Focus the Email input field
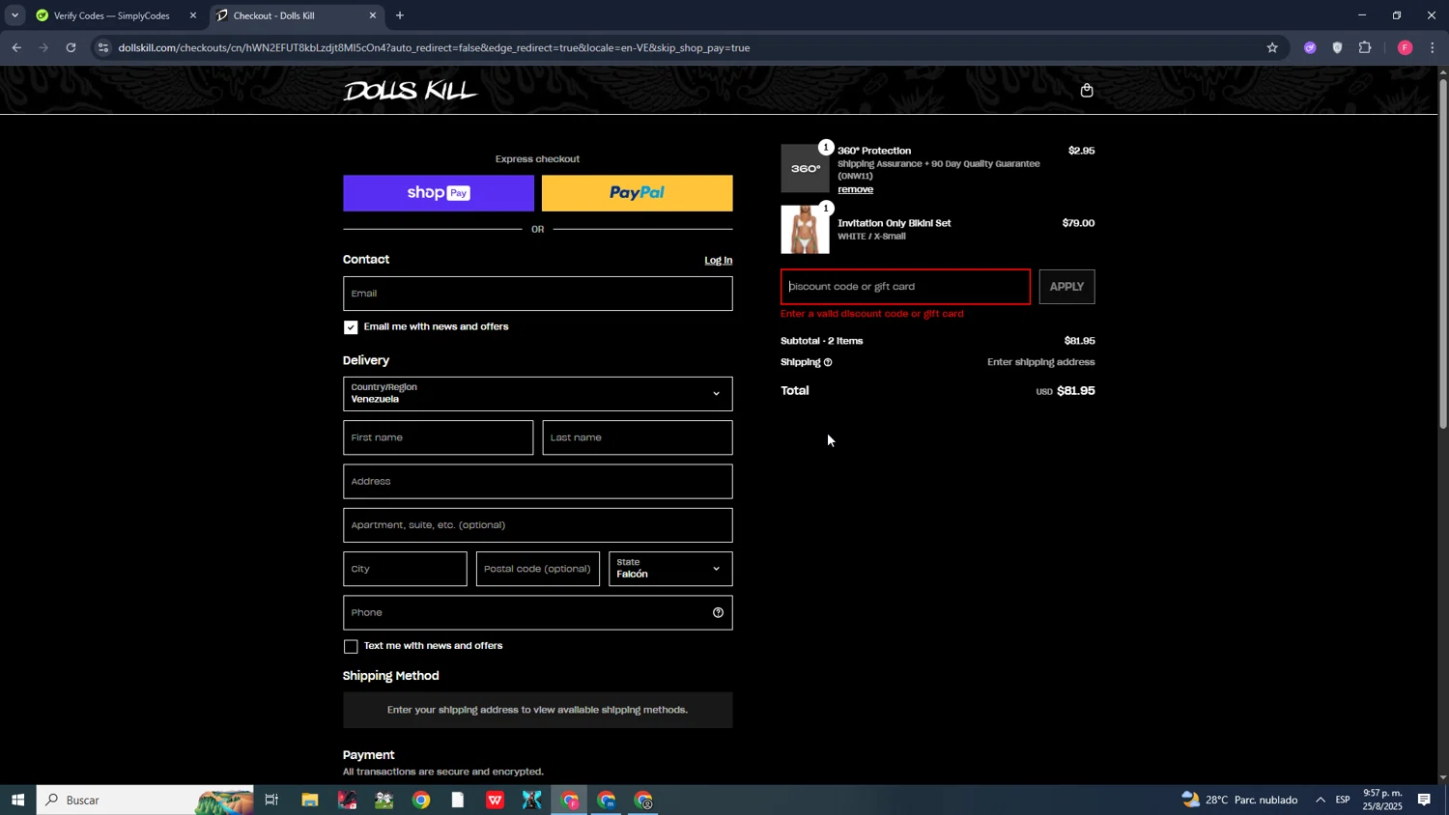 point(537,294)
